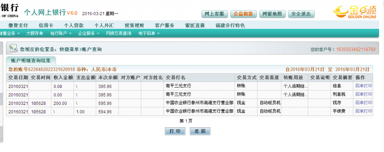The height and width of the screenshot is (152, 384).
Task: Open the 网银地图 site map
Action: [272, 14]
